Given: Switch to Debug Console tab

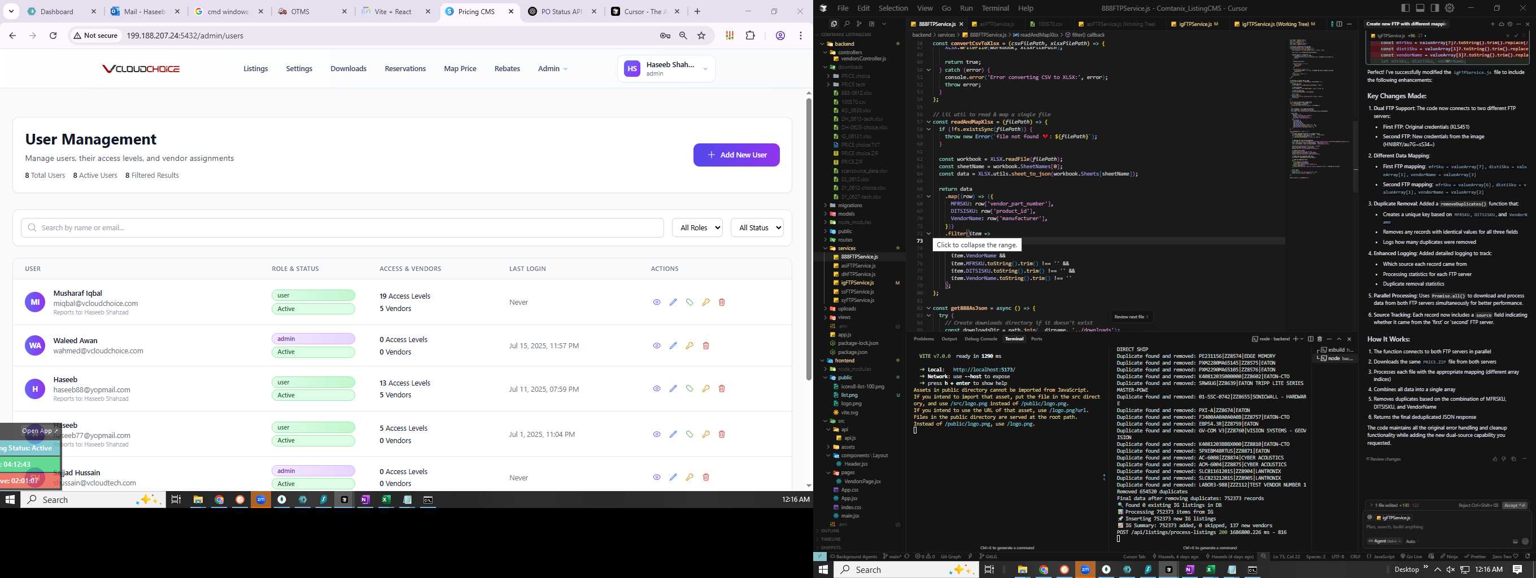Looking at the screenshot, I should point(981,339).
